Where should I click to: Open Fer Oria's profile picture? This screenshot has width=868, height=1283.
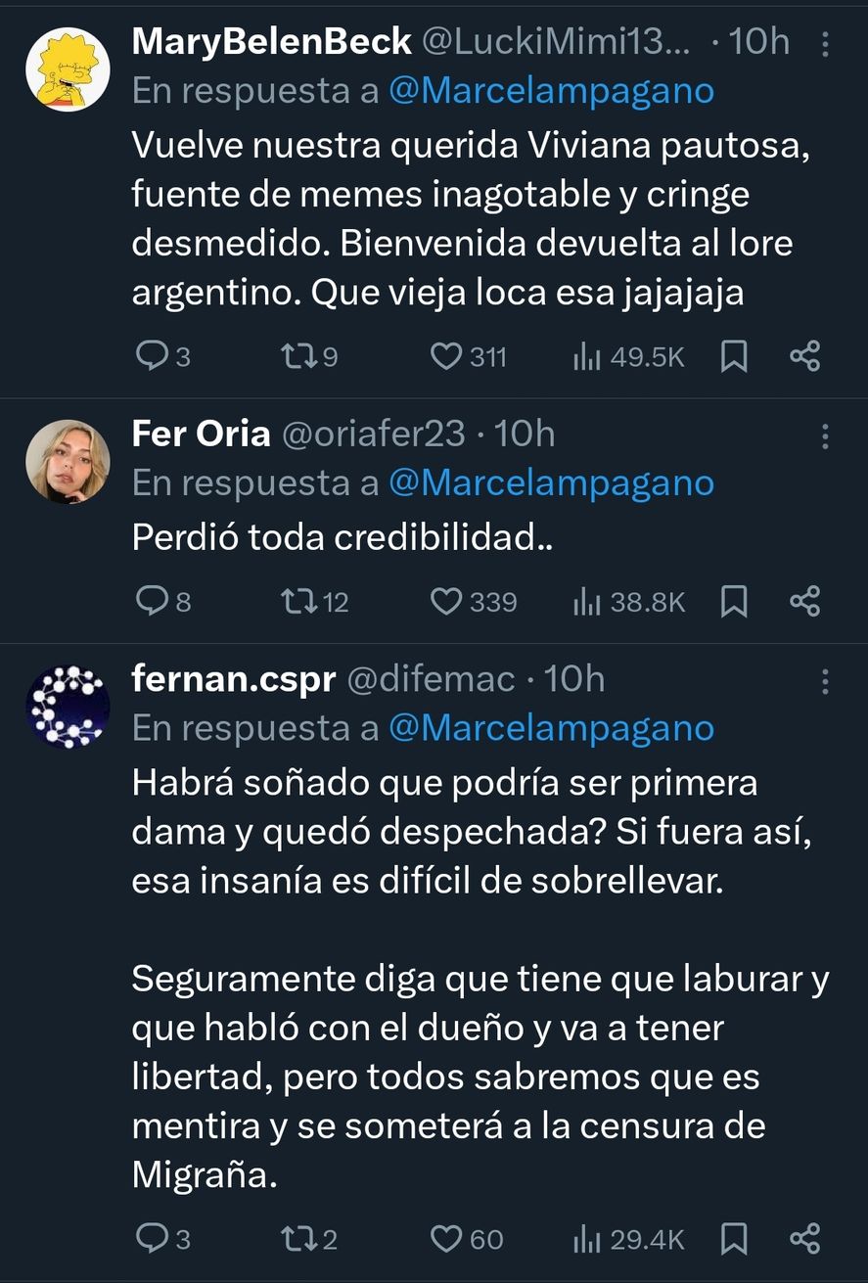coord(68,461)
